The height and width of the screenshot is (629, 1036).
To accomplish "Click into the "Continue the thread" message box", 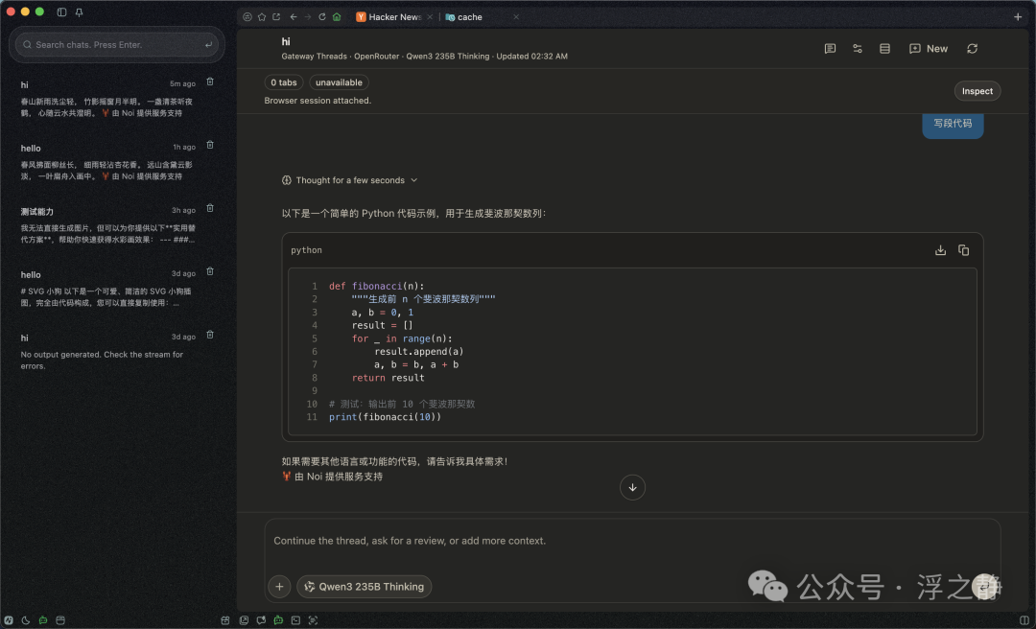I will coord(632,541).
